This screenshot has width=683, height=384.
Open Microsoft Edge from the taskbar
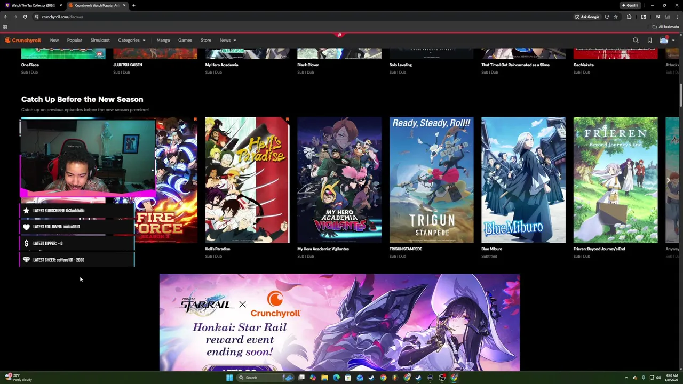[336, 378]
